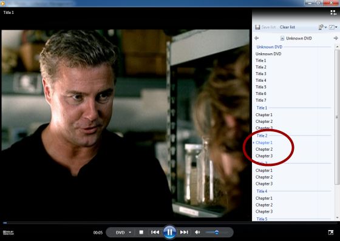Stop DVD playback
Image resolution: width=340 pixels, height=241 pixels.
(x=141, y=233)
